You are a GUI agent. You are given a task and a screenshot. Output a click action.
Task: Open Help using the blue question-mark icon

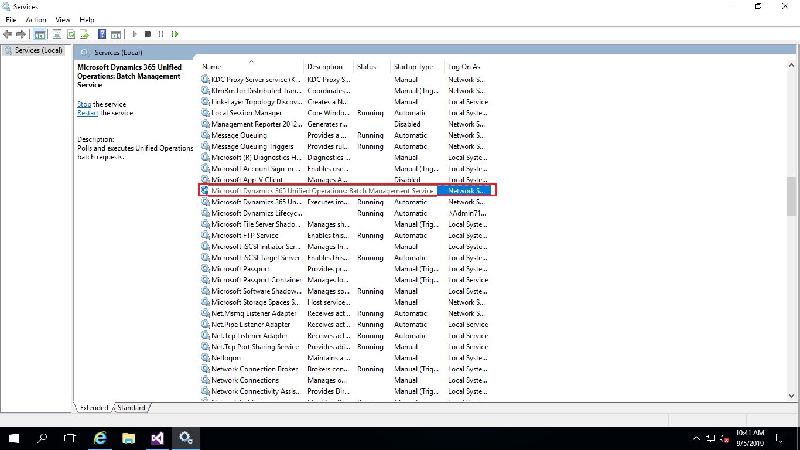tap(102, 34)
